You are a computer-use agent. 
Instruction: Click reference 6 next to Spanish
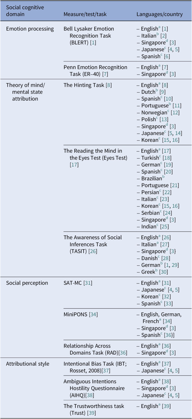pyautogui.click(x=167, y=56)
